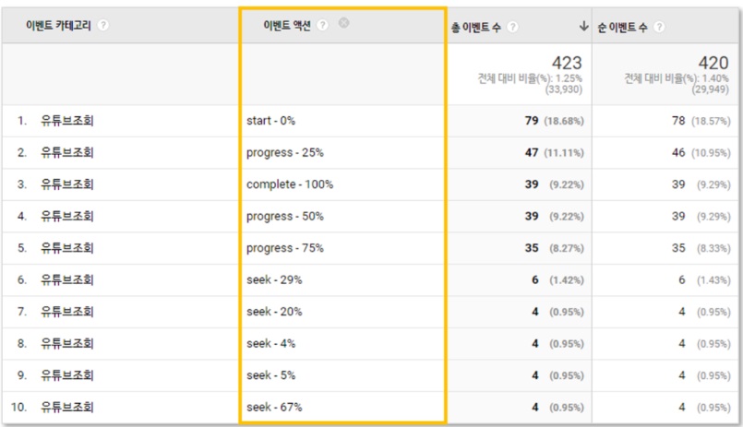Click the descending sort arrow in 총 이벤트 수

[583, 26]
